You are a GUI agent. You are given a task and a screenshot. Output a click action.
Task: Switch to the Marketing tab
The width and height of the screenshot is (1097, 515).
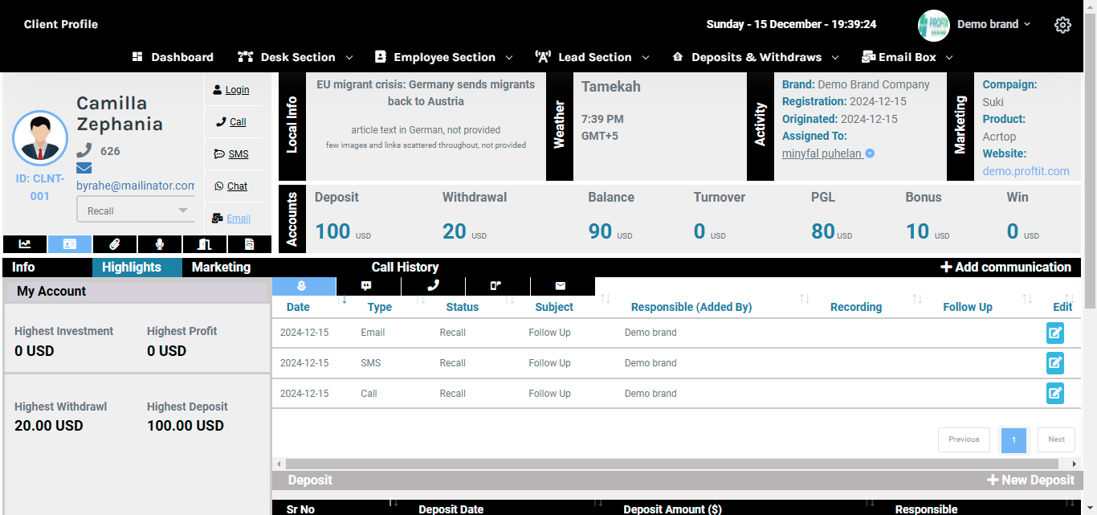(221, 268)
